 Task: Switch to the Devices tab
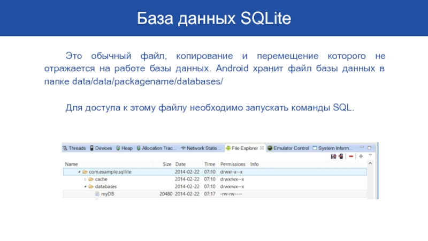point(101,148)
